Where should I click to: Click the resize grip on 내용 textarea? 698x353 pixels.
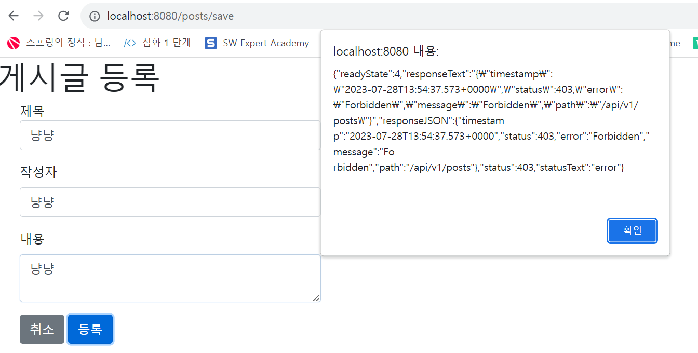[x=316, y=297]
